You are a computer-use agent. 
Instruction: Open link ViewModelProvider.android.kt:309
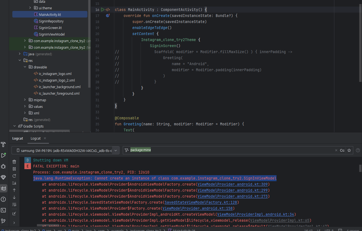(x=232, y=184)
